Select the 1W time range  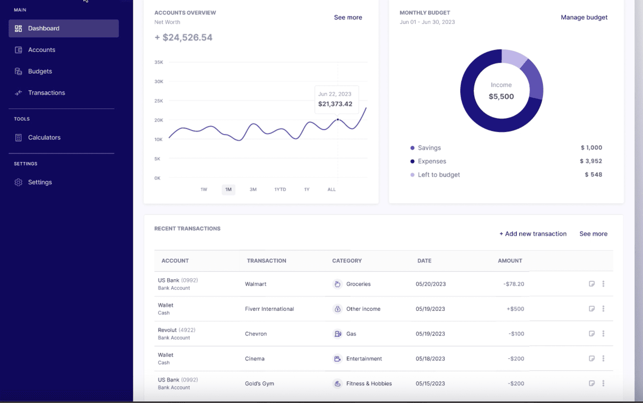[204, 189]
